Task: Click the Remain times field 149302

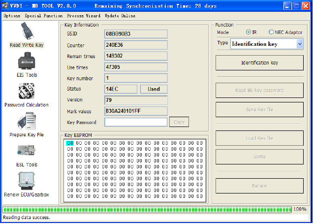Action: (136, 56)
